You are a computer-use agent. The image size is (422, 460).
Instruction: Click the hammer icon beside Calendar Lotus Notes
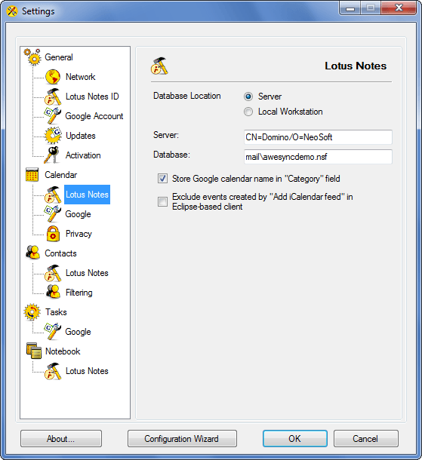click(x=53, y=195)
